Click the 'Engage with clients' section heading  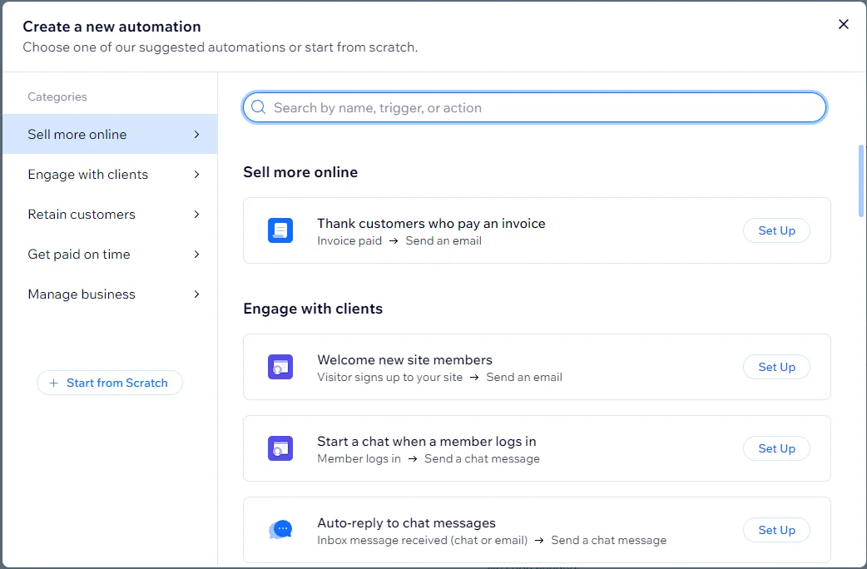(x=313, y=308)
